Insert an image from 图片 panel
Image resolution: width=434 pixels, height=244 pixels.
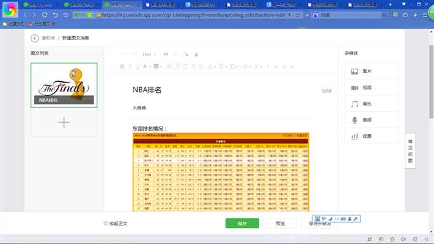[x=371, y=71]
